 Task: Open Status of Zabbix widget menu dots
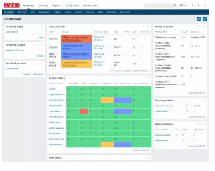[199, 26]
